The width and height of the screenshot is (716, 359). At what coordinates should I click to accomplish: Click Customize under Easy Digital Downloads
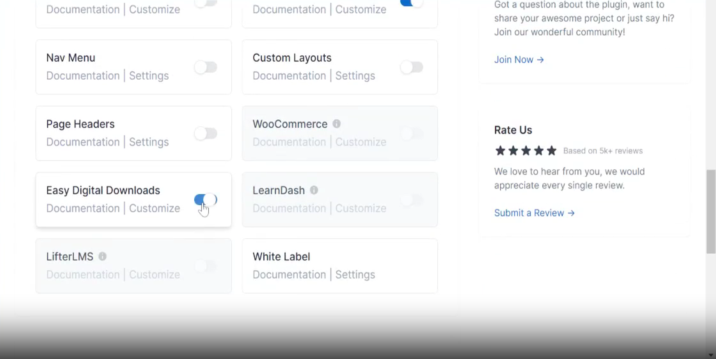[x=155, y=208]
